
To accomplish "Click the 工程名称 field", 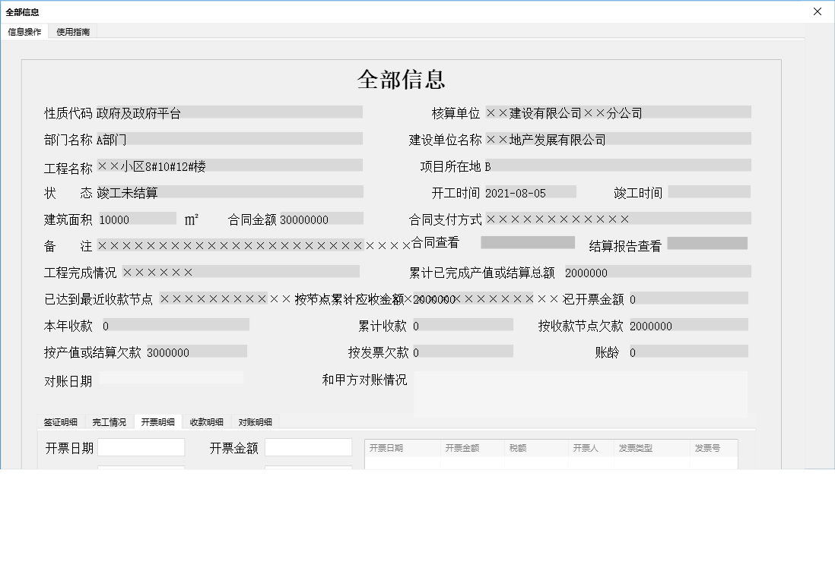I will [228, 165].
